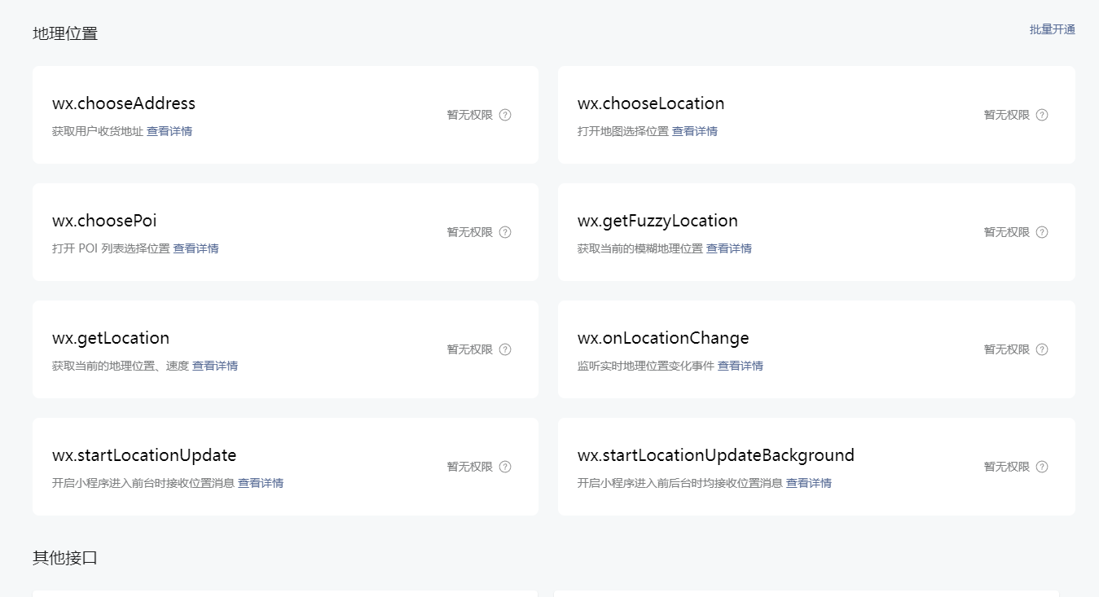
Task: Open 查看详情 for wx.getFuzzyLocation
Action: [x=729, y=248]
